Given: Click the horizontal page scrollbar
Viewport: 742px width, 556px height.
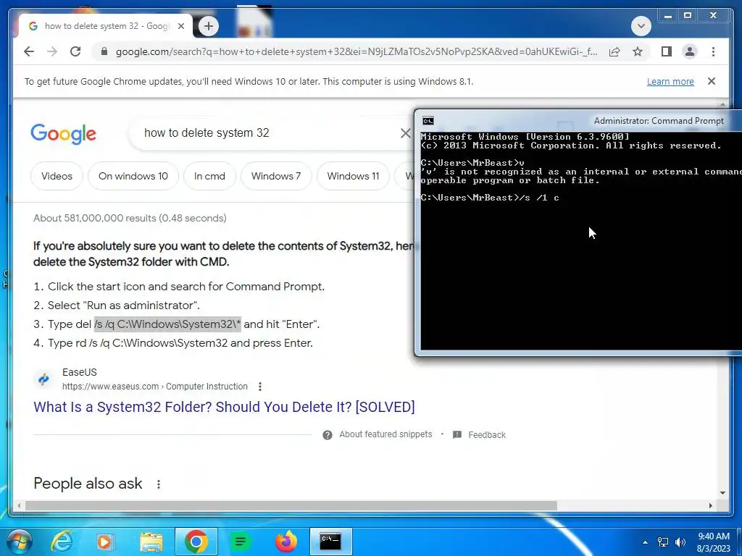Looking at the screenshot, I should 291,505.
